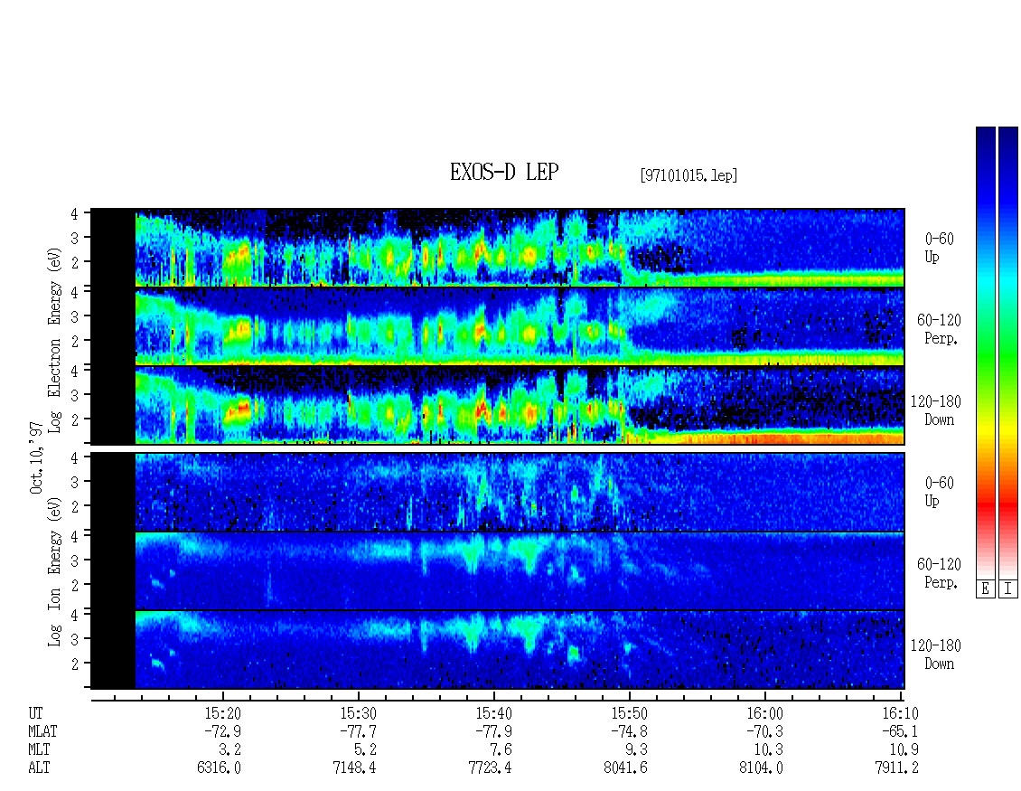The width and height of the screenshot is (1021, 791).
Task: Click the EXOS-D LEP plot title
Action: 504,173
